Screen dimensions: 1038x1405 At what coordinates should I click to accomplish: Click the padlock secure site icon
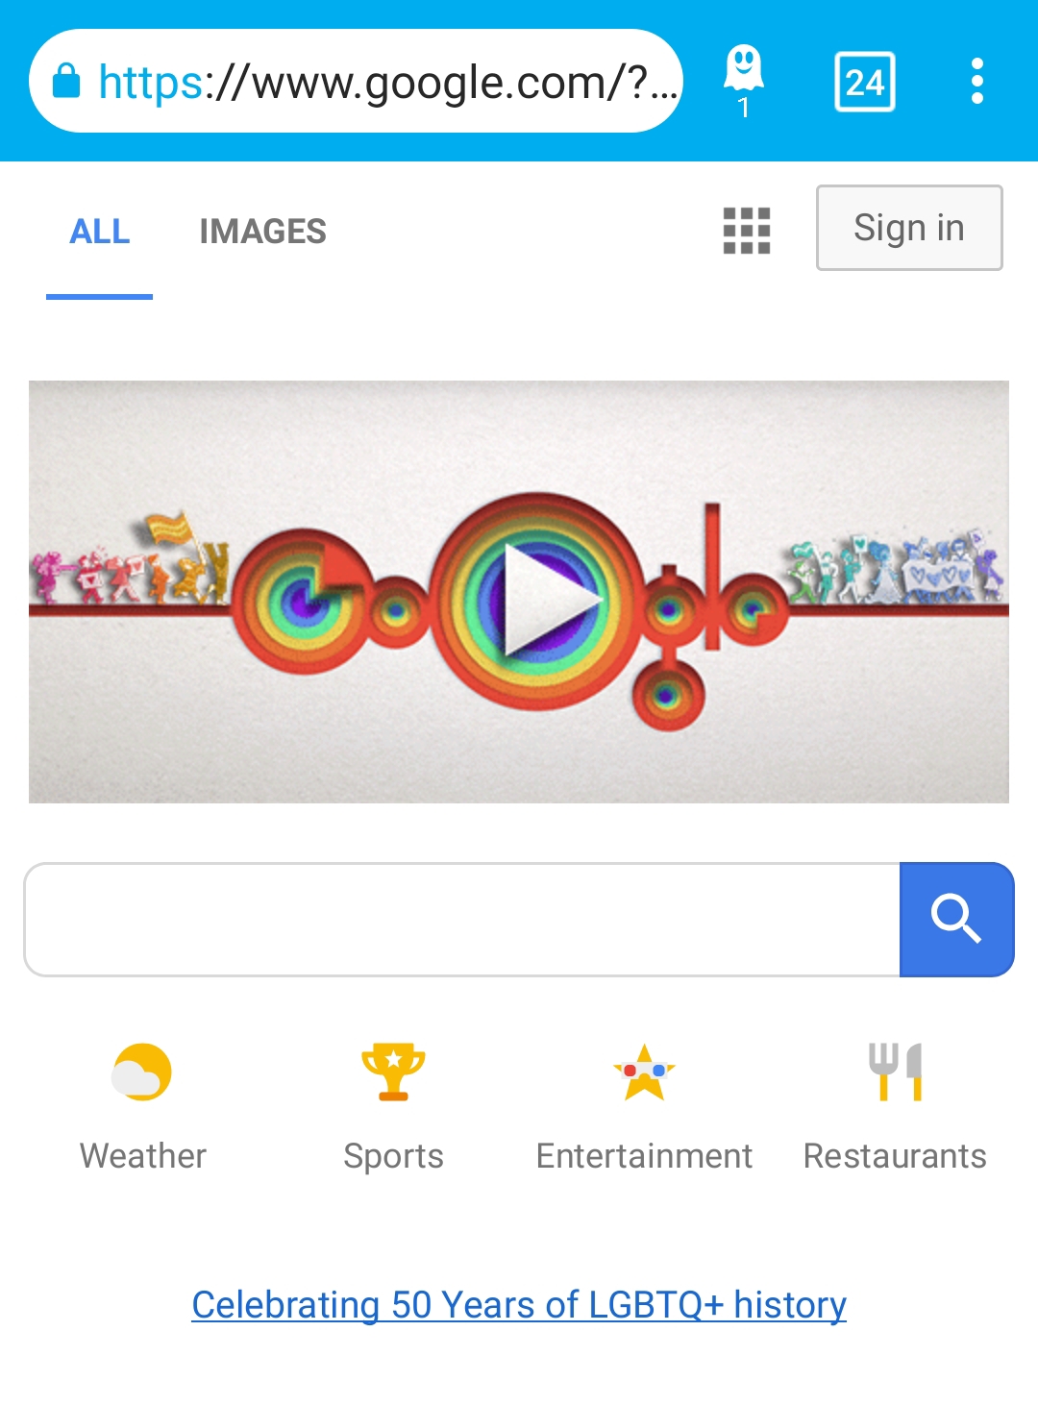[65, 81]
